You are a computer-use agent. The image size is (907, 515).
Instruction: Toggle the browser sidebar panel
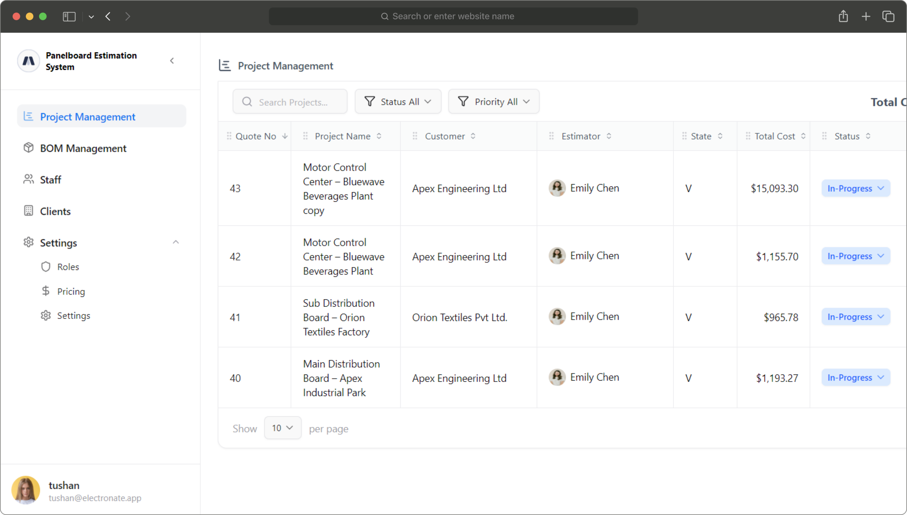click(69, 16)
